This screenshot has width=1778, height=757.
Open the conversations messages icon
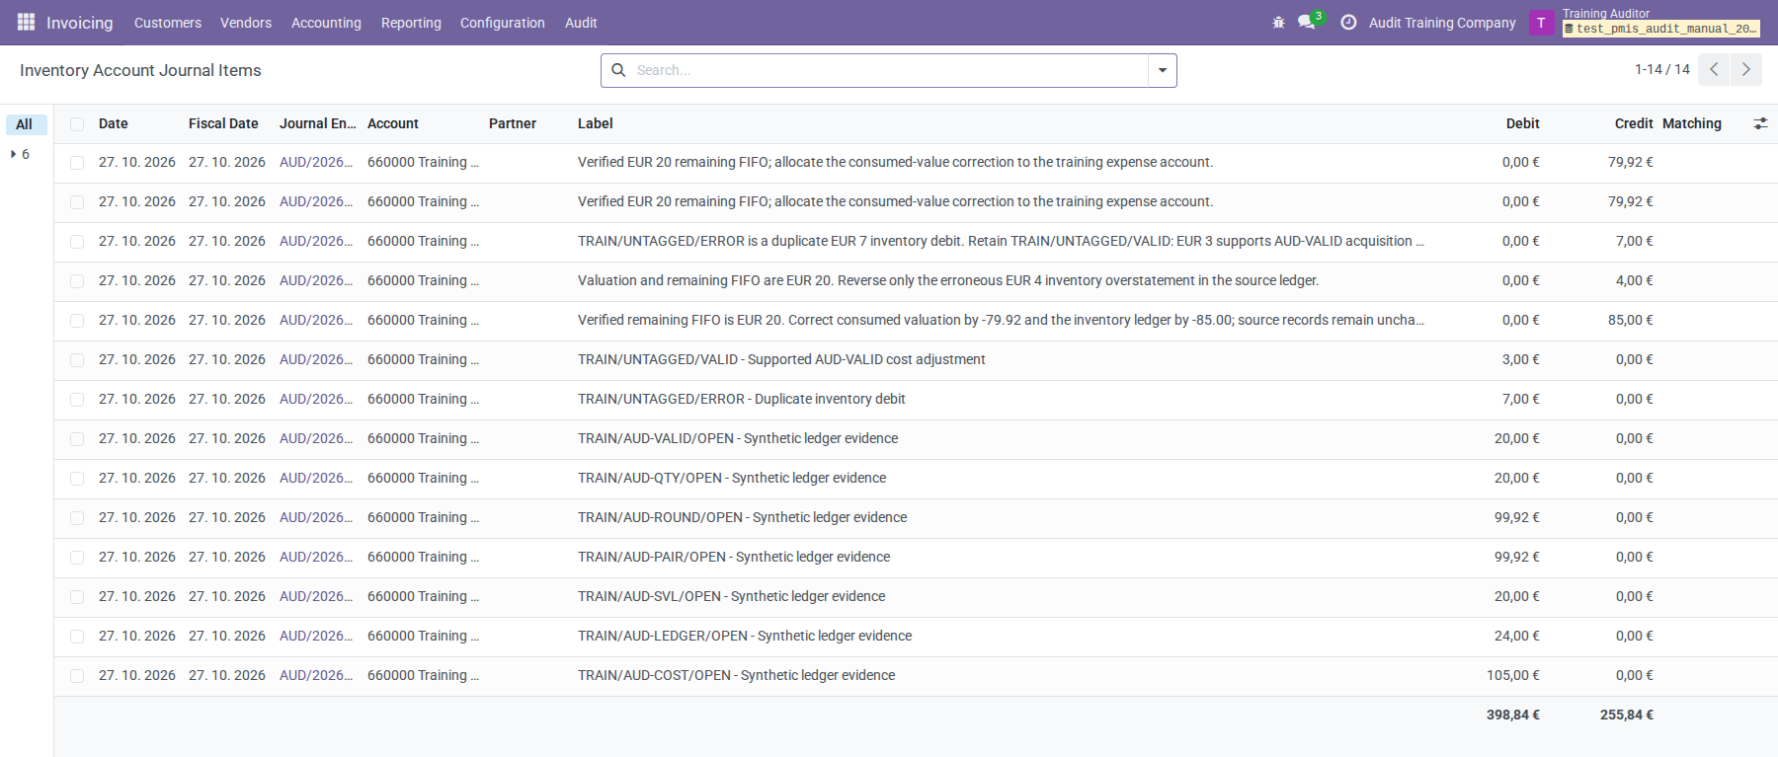pyautogui.click(x=1307, y=22)
